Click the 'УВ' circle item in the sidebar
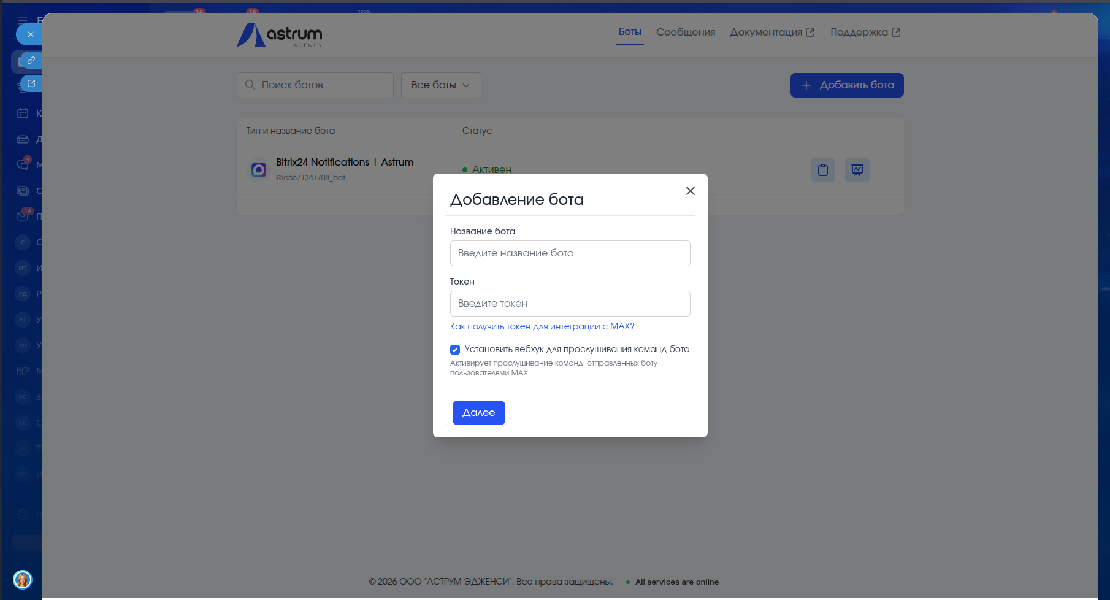Viewport: 1110px width, 600px height. click(23, 345)
